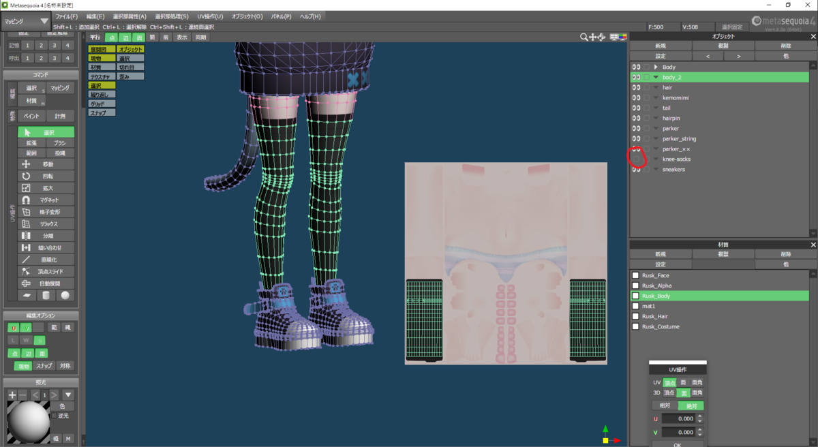Image resolution: width=818 pixels, height=447 pixels.
Task: Activate the 格子変形 lattice deform tool
Action: click(x=46, y=212)
